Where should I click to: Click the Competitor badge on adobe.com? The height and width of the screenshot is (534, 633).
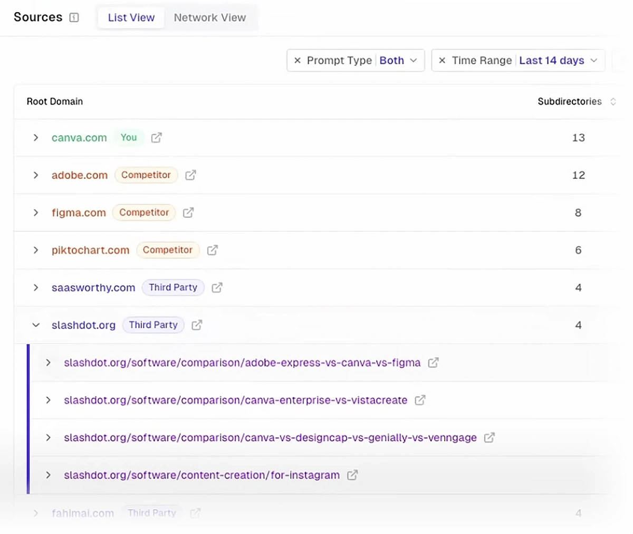pos(146,175)
